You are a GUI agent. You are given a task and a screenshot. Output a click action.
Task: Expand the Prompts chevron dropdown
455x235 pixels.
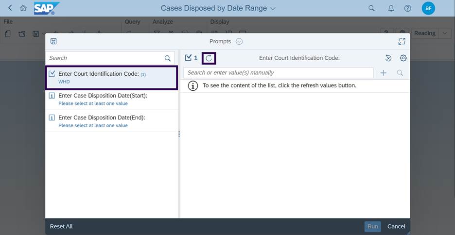[x=239, y=41]
